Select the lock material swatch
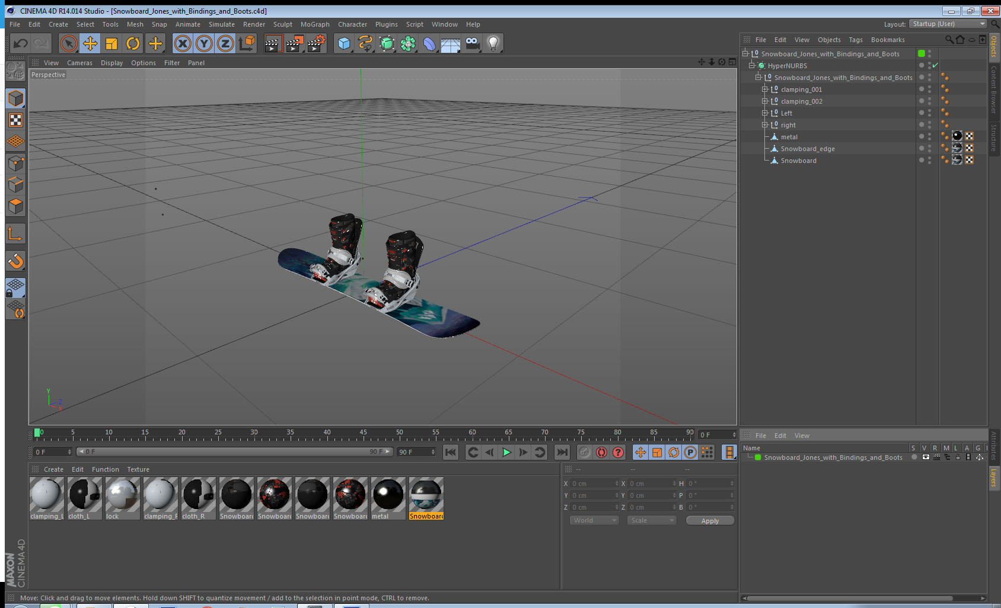The height and width of the screenshot is (608, 1001). 123,498
